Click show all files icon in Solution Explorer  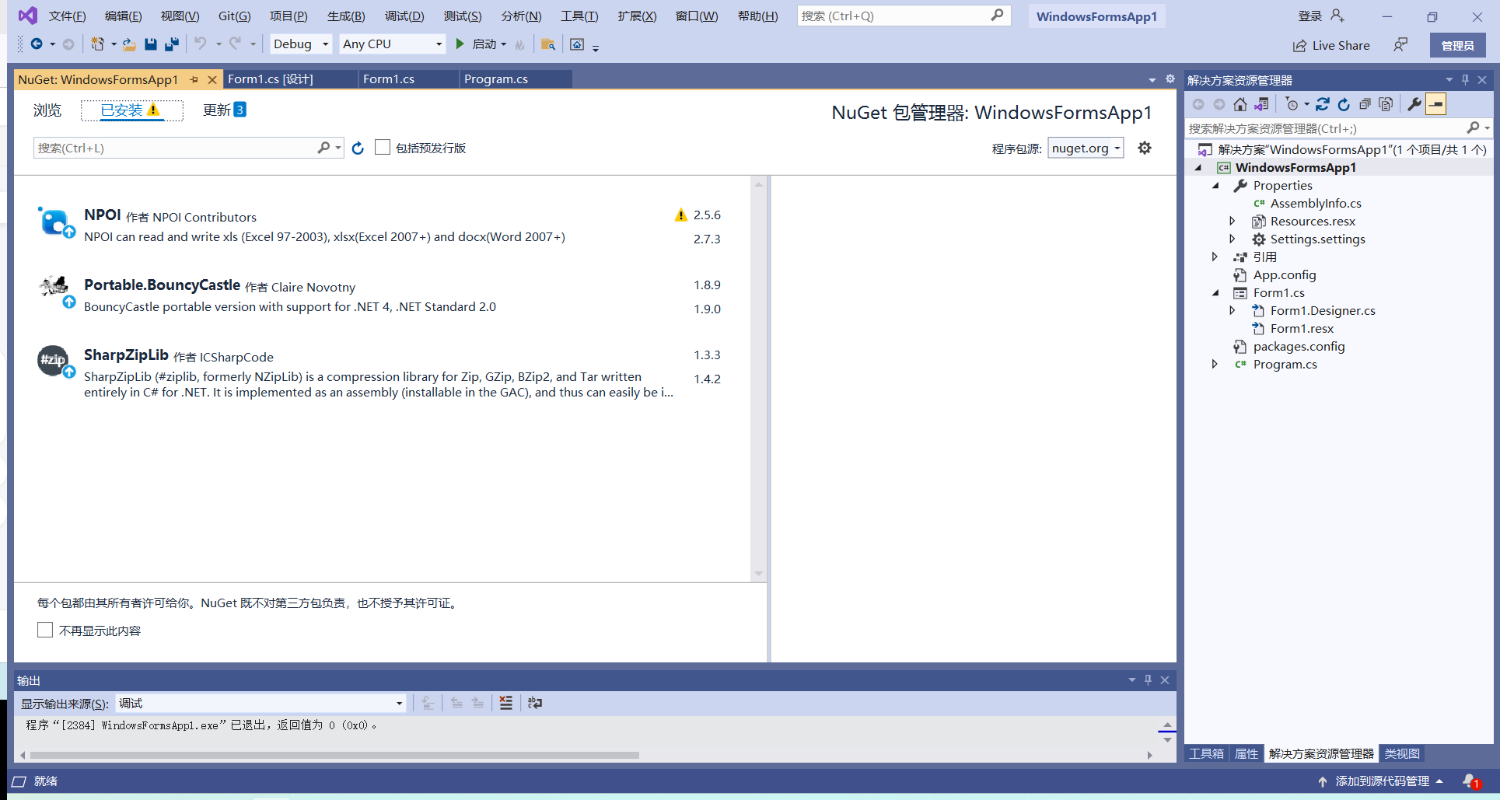[1386, 104]
